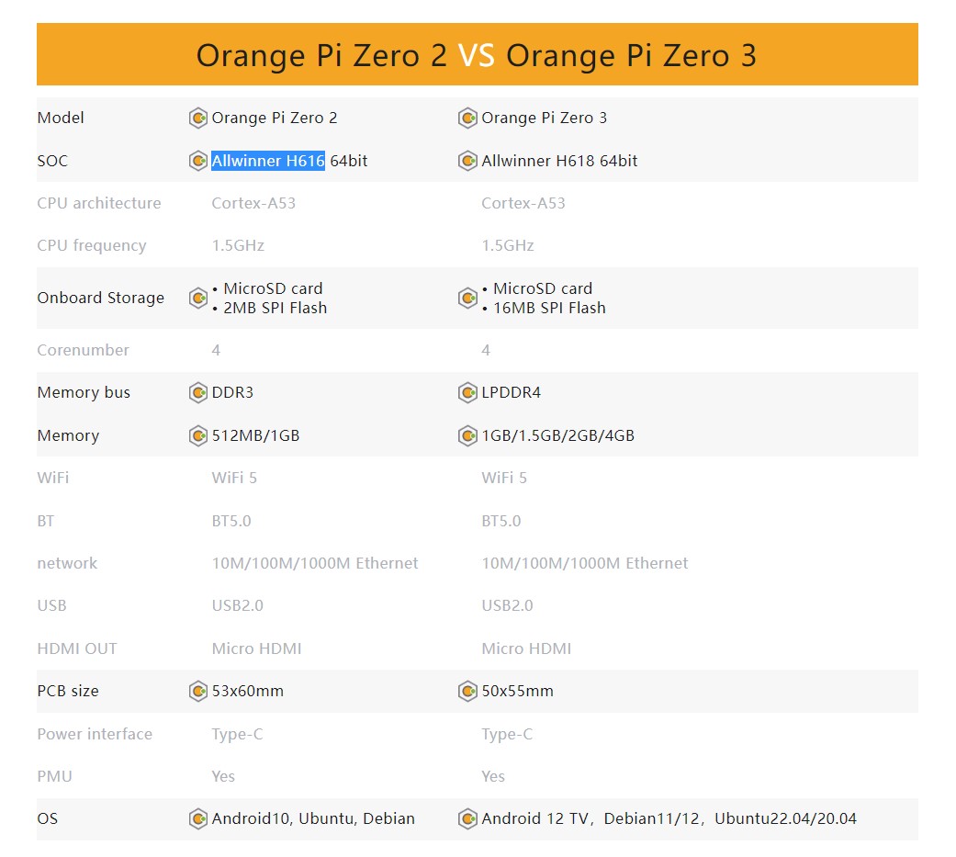The height and width of the screenshot is (857, 956).
Task: Click the Onboard Storage label
Action: coord(101,299)
